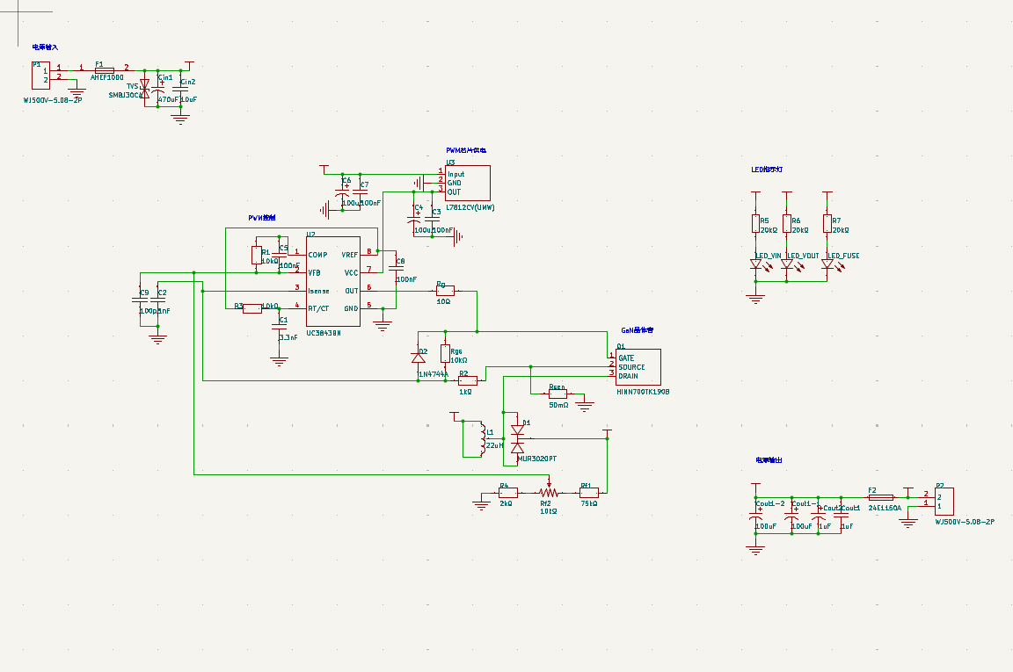This screenshot has width=1013, height=672.
Task: Select resistor R4 2kΩ in feedback divider
Action: tap(507, 493)
